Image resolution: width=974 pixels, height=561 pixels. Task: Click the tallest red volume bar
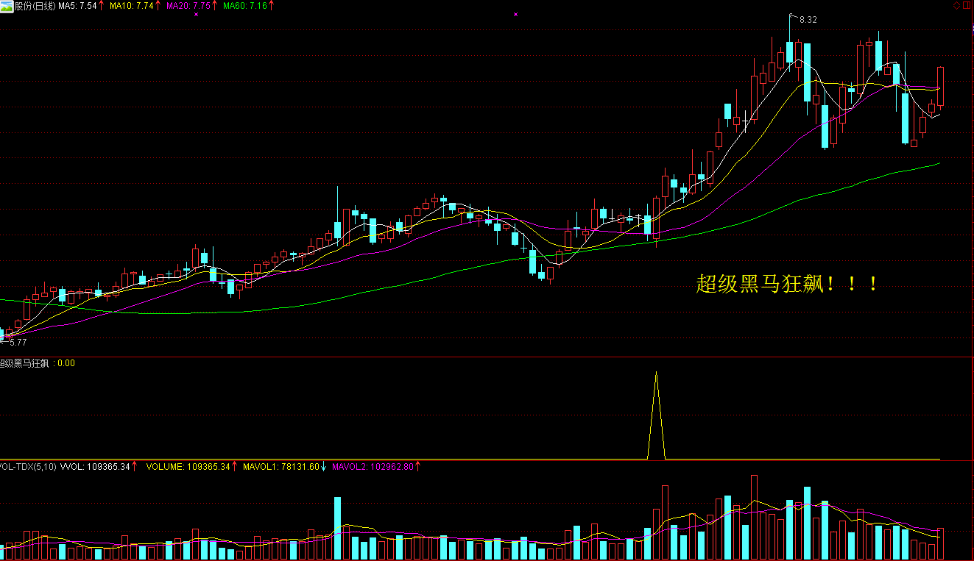[754, 518]
